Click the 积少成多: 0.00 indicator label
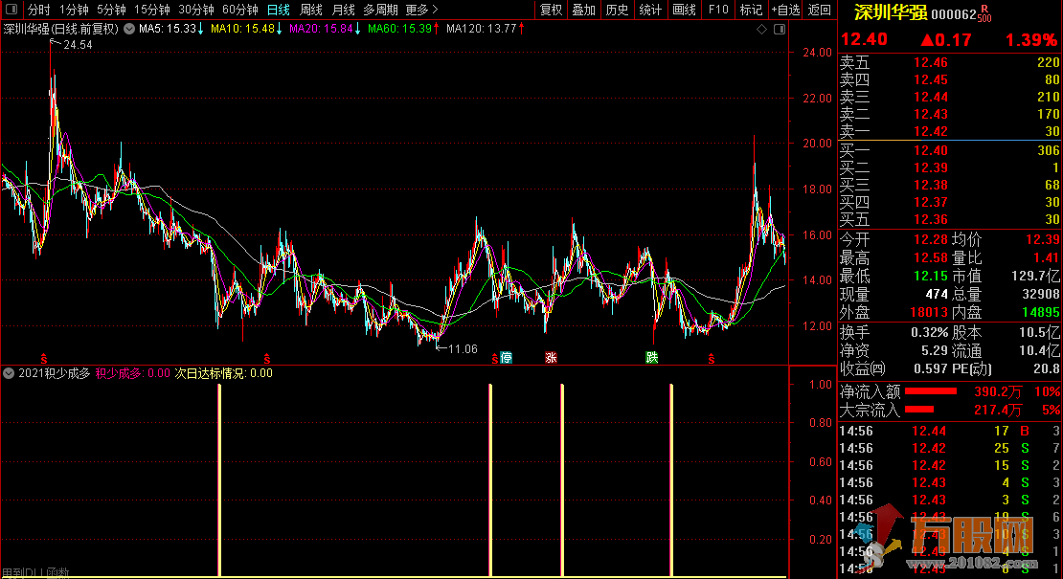Image resolution: width=1063 pixels, height=579 pixels. [132, 373]
